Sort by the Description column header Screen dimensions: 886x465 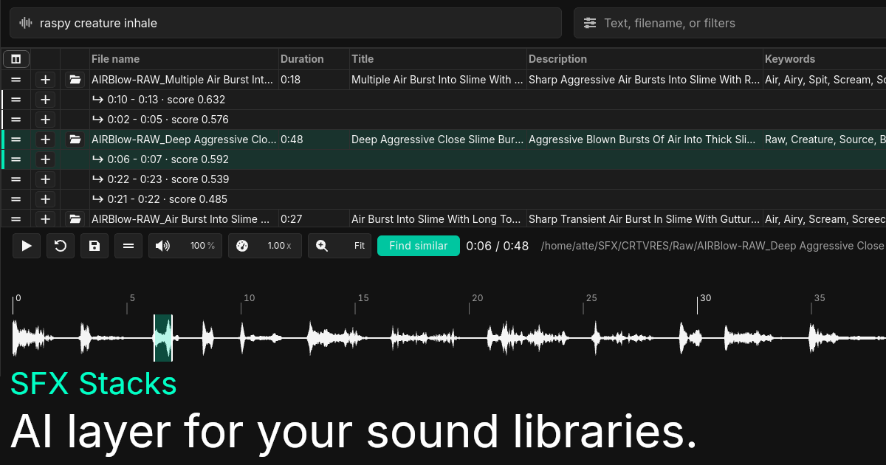[557, 59]
